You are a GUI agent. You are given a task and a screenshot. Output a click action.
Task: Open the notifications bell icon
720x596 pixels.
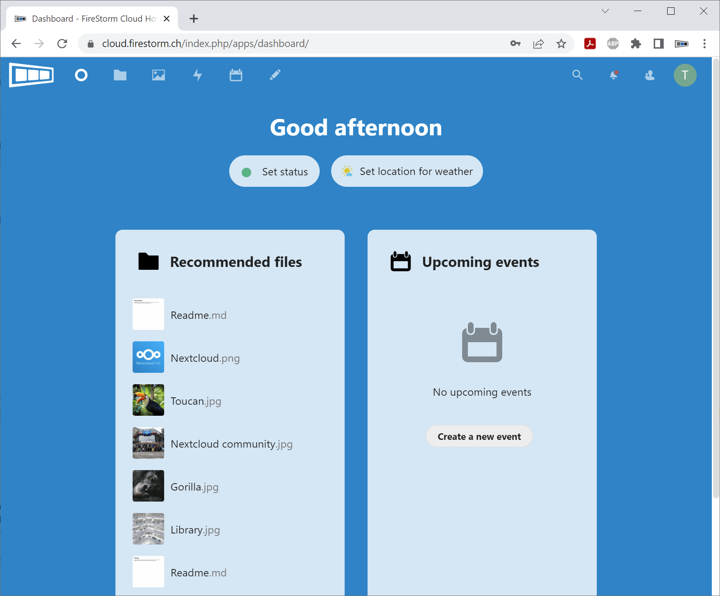614,75
